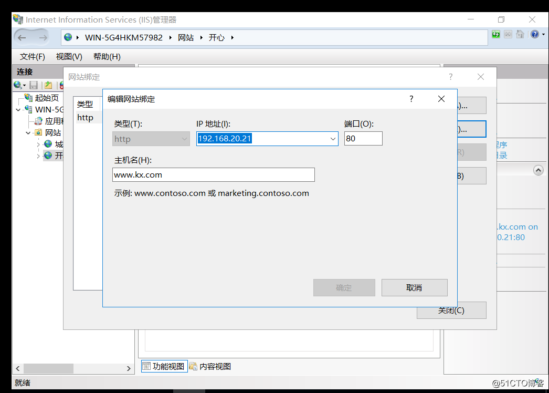Click 网站 in the address breadcrumb

coord(186,37)
